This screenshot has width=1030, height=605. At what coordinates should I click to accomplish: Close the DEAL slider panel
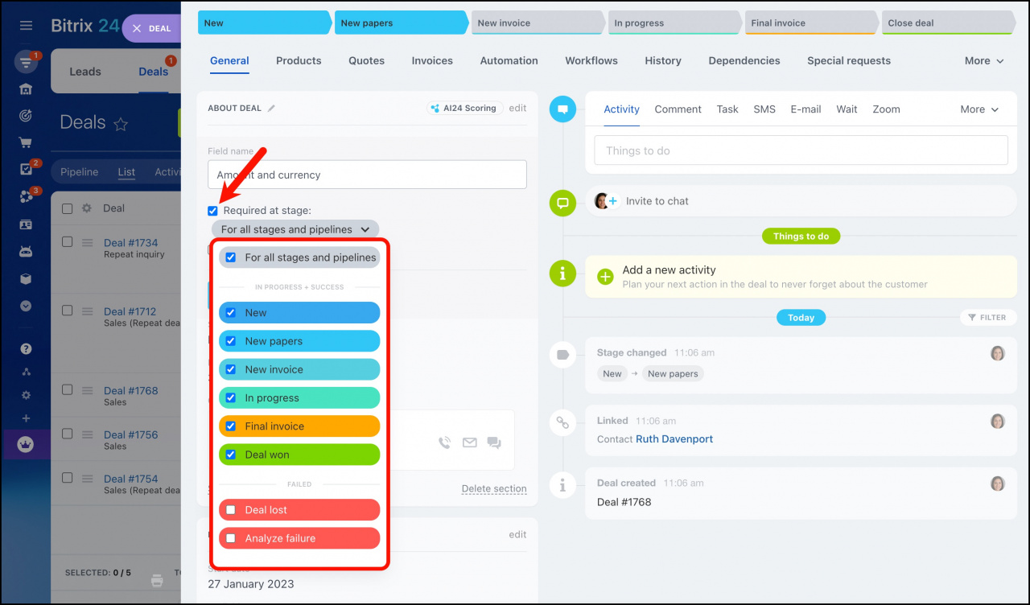[x=137, y=28]
